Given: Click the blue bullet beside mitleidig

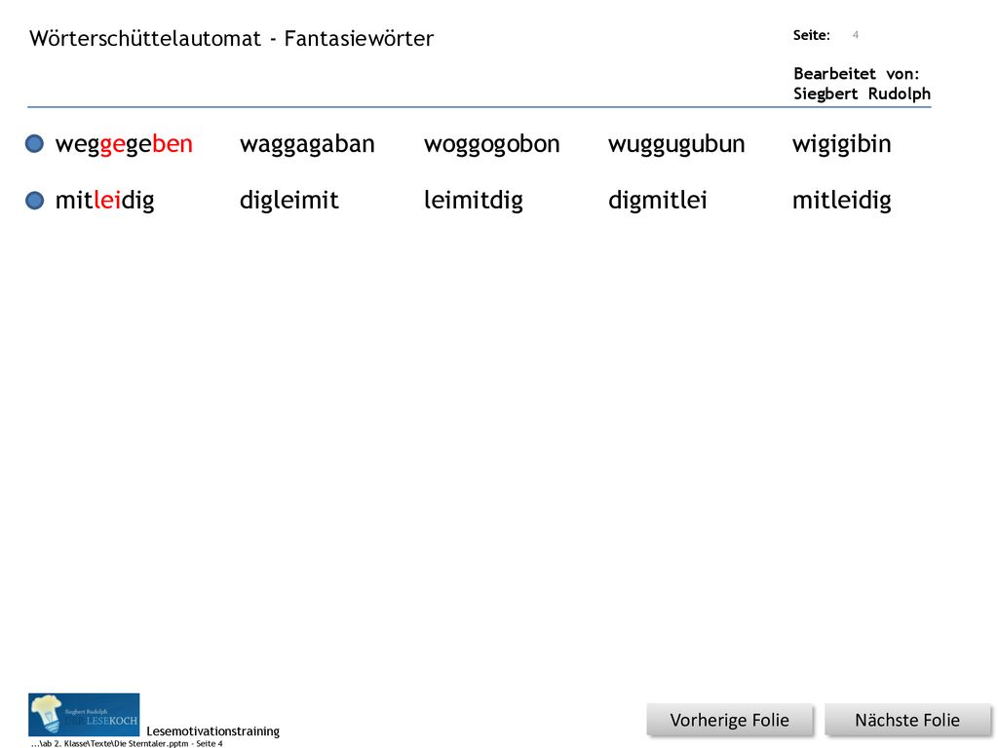Looking at the screenshot, I should coord(34,201).
